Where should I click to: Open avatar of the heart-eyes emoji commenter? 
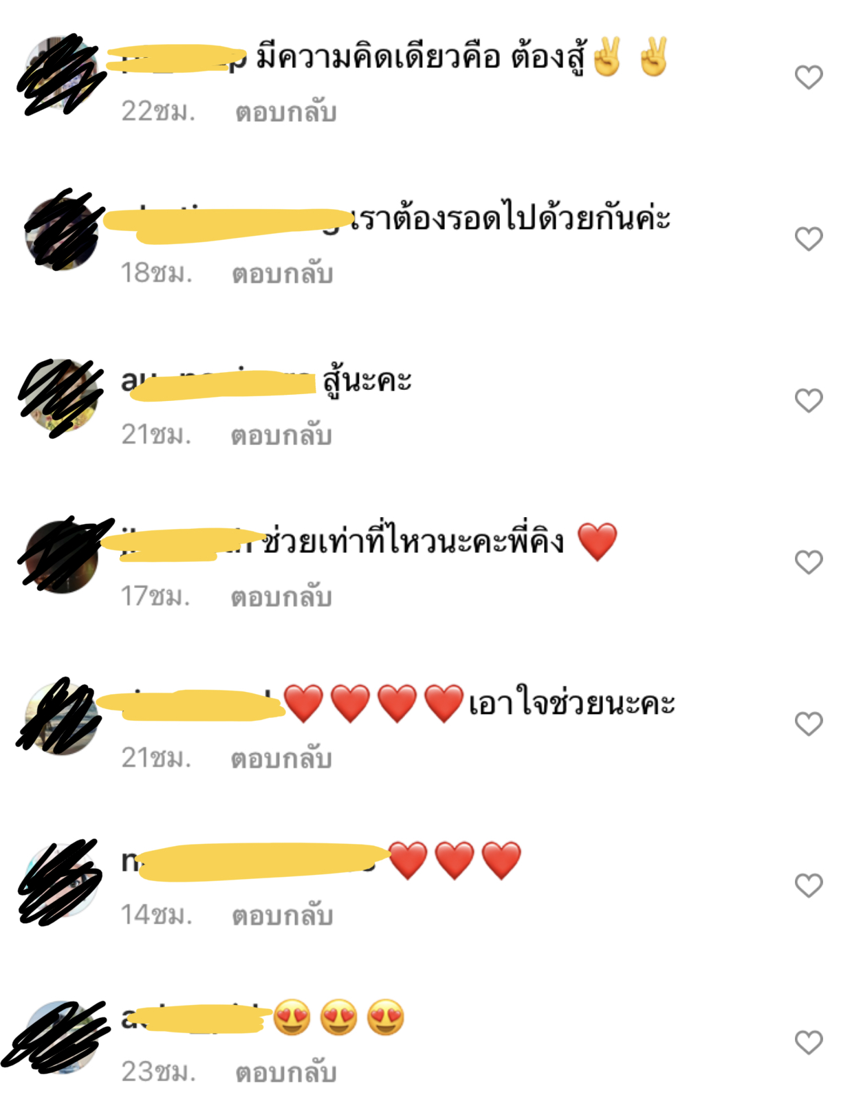click(61, 1037)
